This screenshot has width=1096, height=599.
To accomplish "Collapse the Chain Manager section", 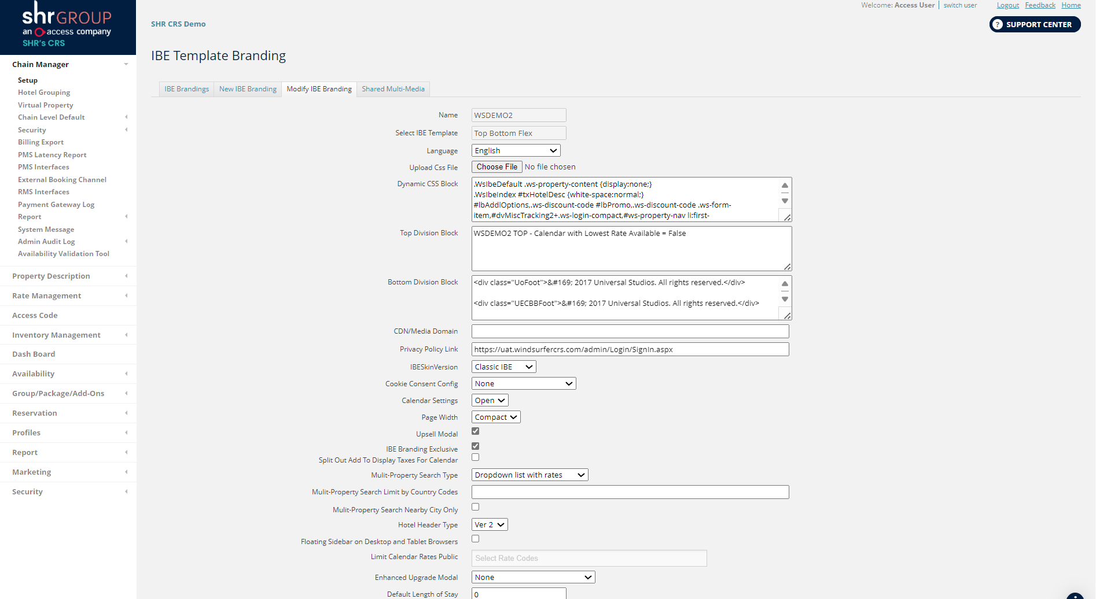I will pyautogui.click(x=68, y=64).
